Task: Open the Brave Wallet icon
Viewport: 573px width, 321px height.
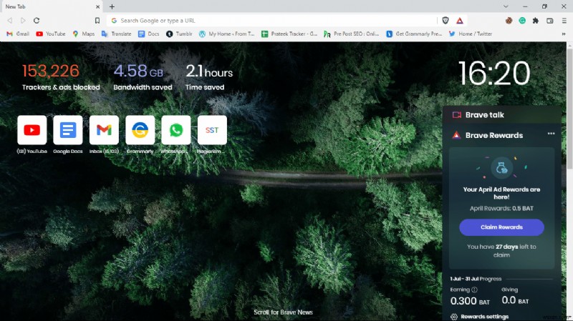Action: point(549,21)
